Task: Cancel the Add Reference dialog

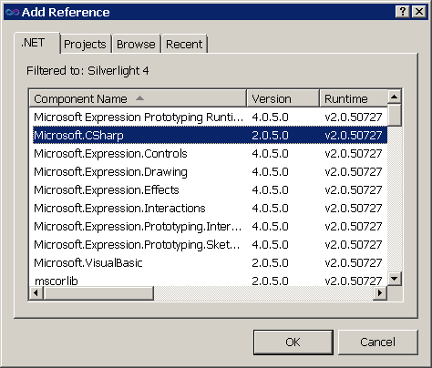Action: [378, 342]
